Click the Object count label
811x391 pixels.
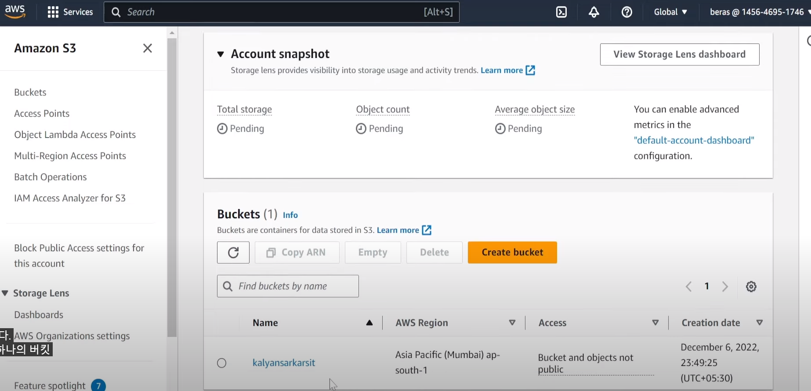(383, 109)
